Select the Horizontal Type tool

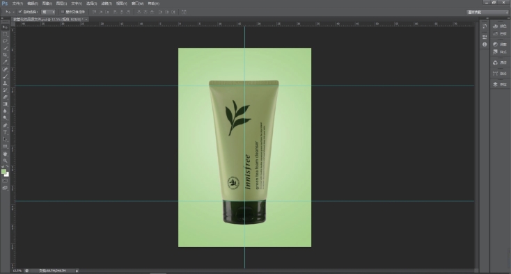coord(5,132)
